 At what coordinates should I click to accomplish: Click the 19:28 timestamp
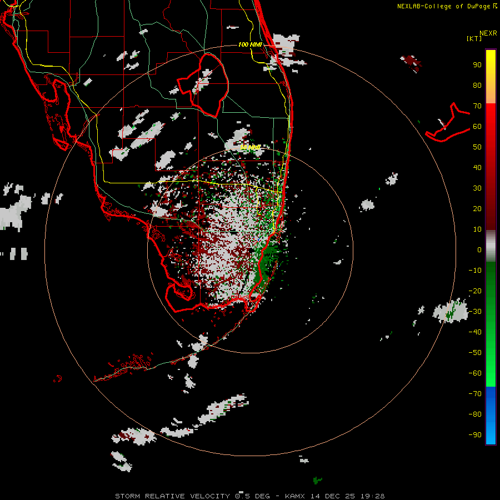[x=372, y=496]
